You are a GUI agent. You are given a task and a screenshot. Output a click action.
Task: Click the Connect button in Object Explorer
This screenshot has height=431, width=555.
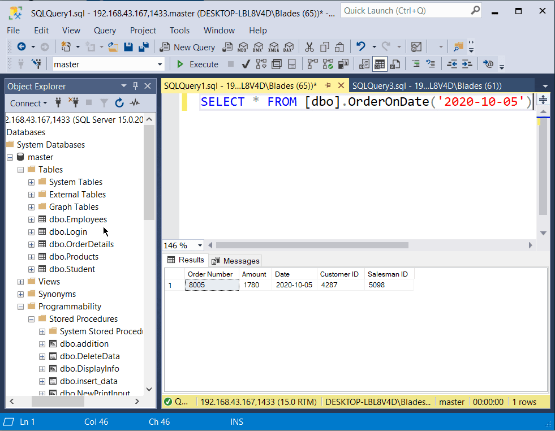(x=25, y=103)
